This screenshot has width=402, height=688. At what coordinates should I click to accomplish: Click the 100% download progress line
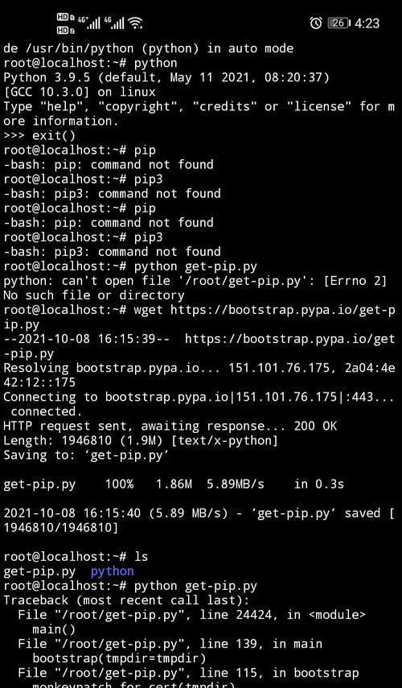point(174,484)
